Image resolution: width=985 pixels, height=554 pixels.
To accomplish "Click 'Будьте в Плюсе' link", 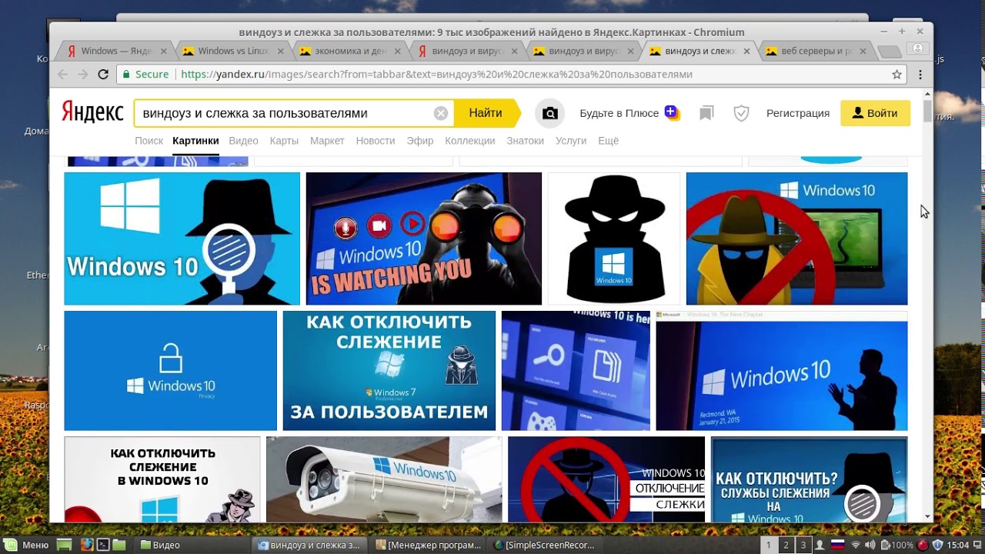I will tap(619, 113).
